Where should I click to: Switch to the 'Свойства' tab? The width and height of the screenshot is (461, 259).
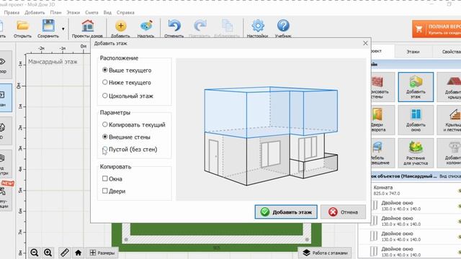[x=447, y=52]
